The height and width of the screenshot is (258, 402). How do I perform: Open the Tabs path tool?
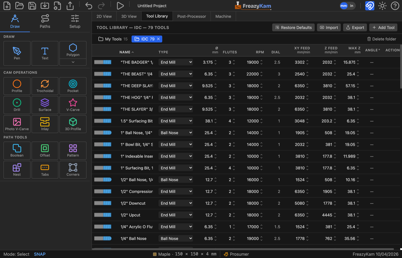coord(45,170)
